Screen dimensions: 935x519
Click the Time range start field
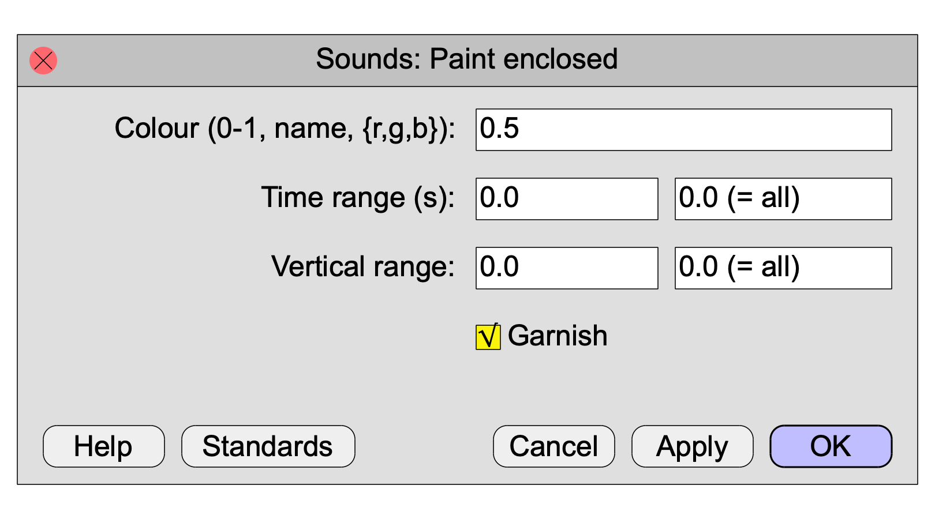click(x=567, y=199)
